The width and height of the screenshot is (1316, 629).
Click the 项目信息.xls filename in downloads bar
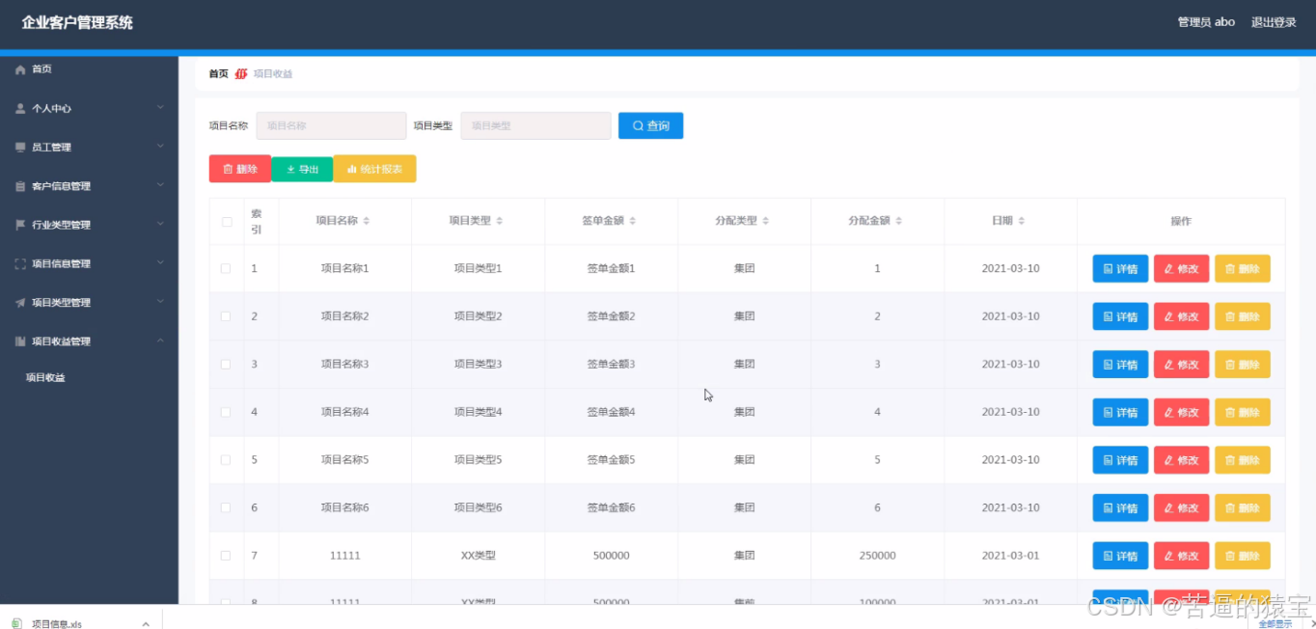tap(57, 624)
